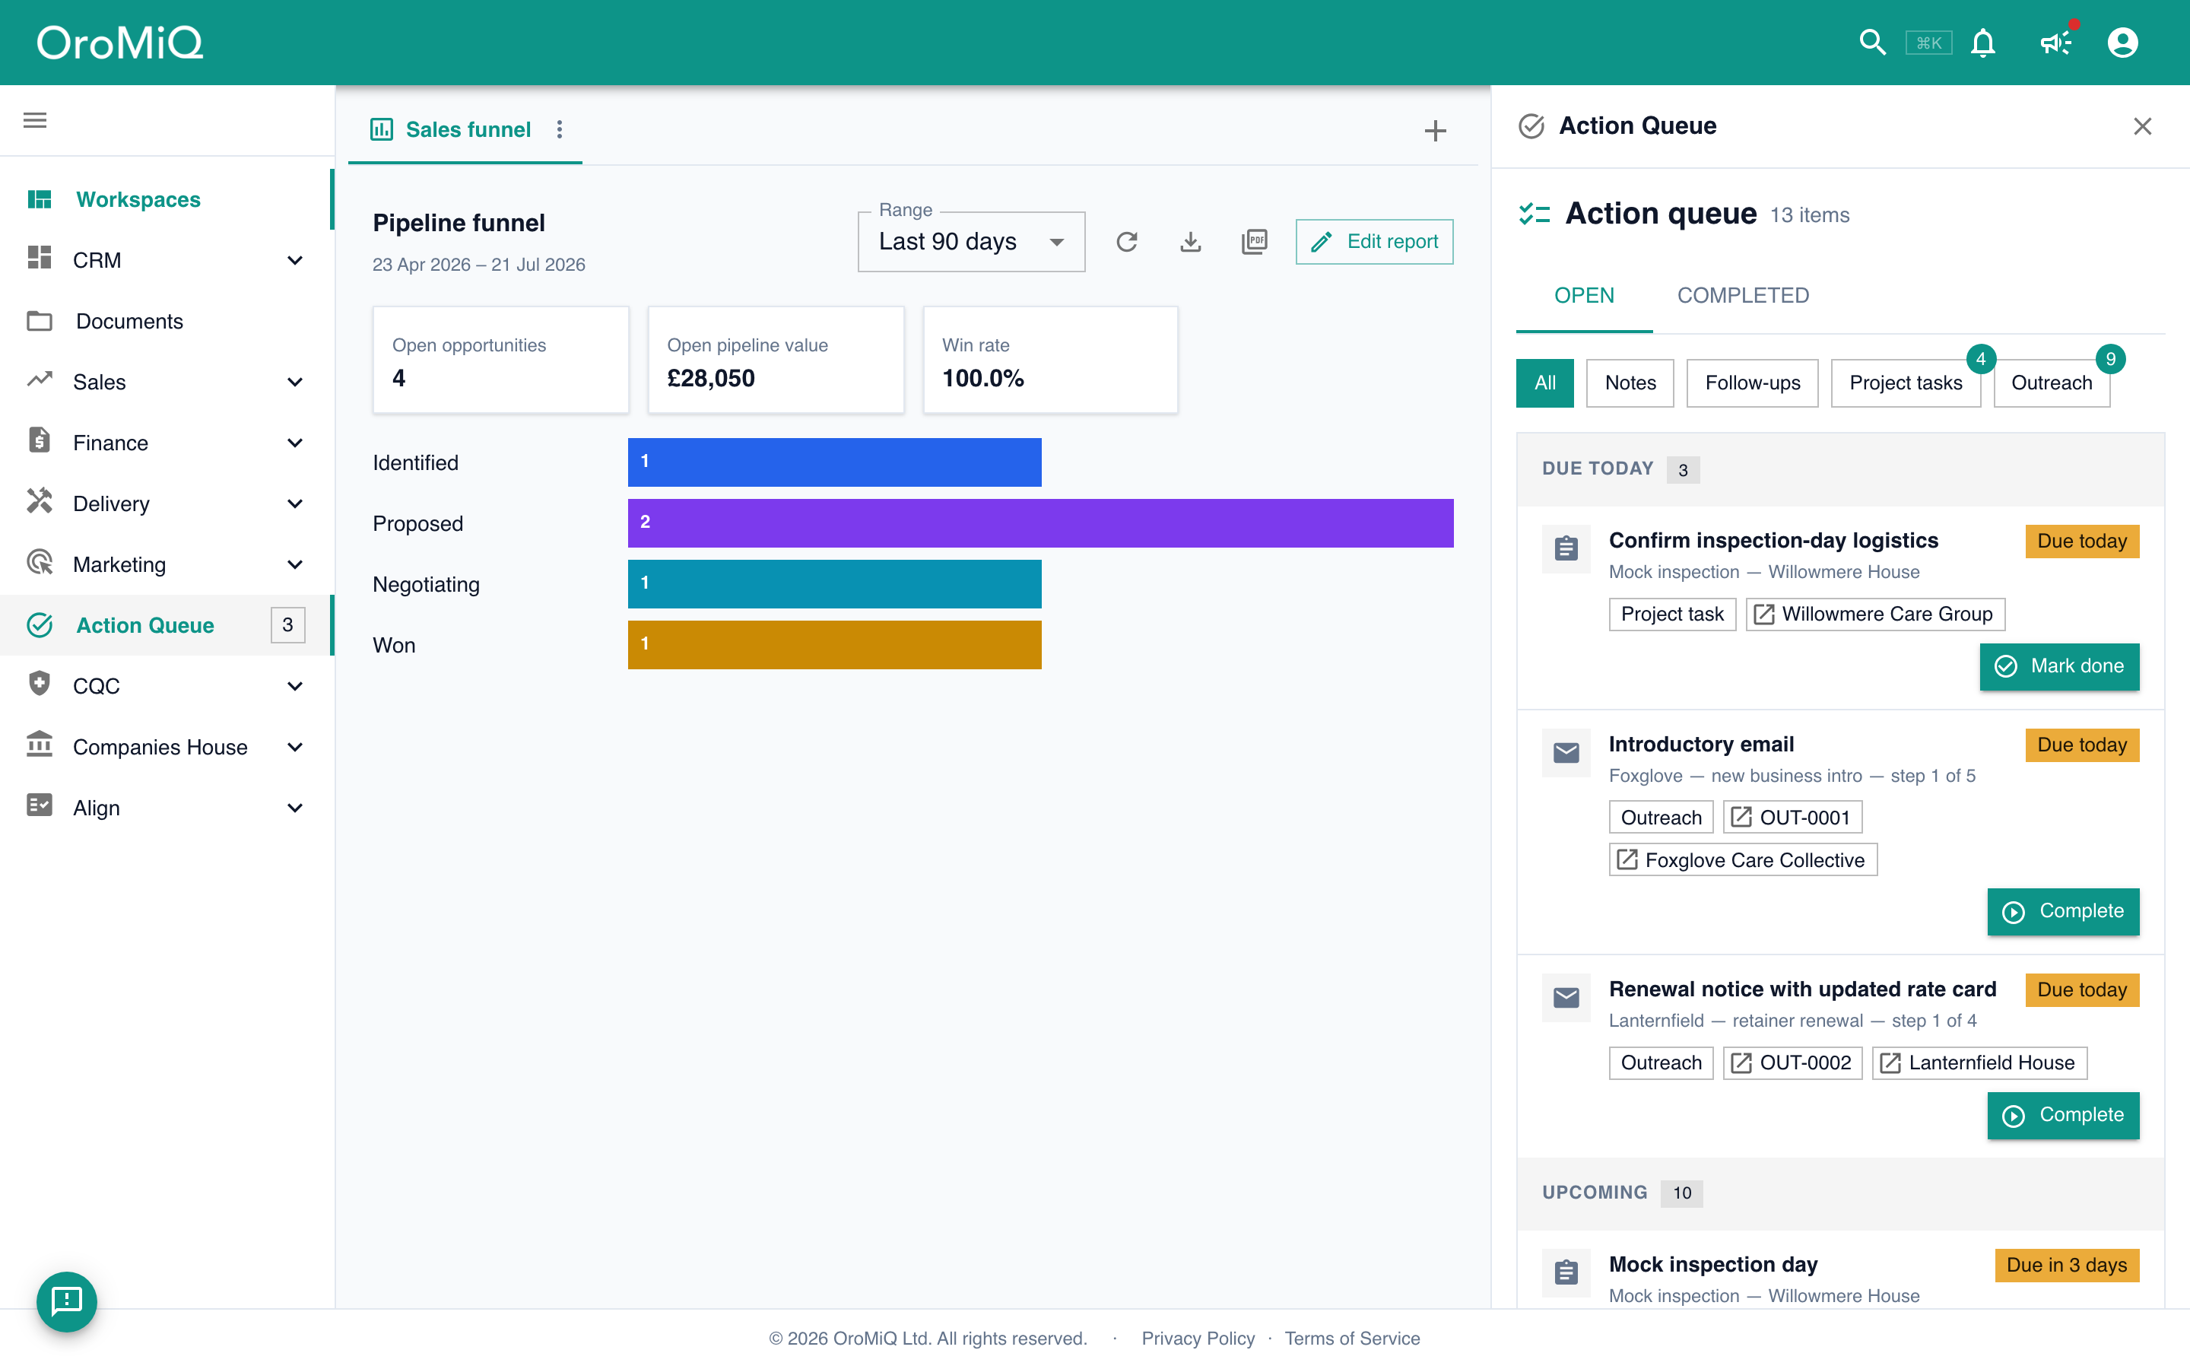Click the envelope icon for Introductory email
Screen dimensions: 2190x1369
click(x=1566, y=752)
